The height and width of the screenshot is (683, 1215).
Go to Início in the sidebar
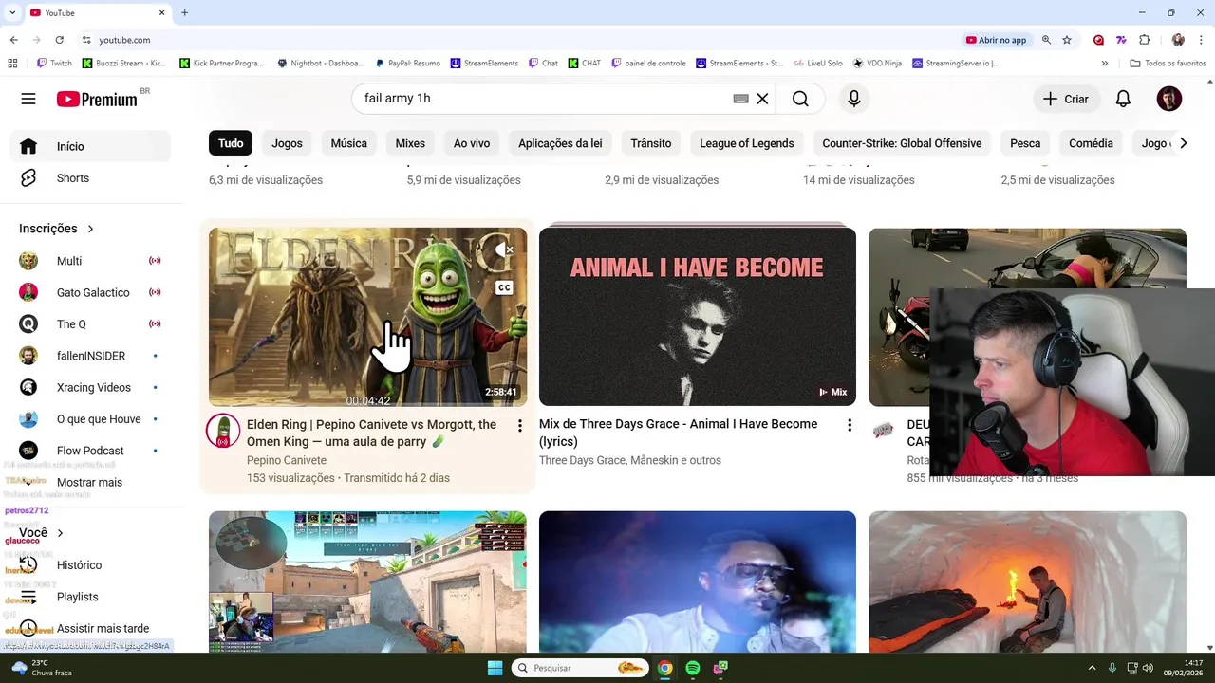tap(90, 146)
